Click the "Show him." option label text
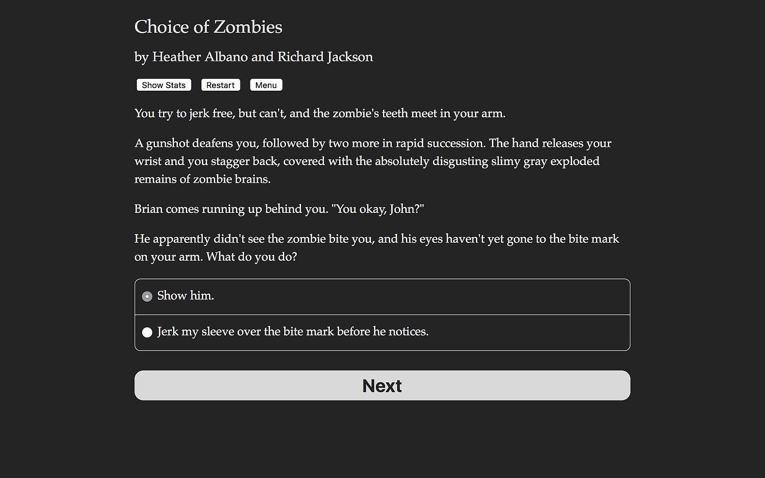 pyautogui.click(x=185, y=296)
